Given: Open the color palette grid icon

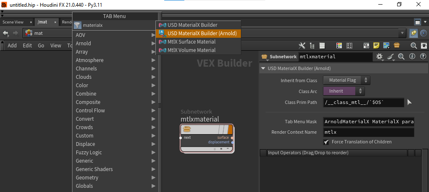Looking at the screenshot, I should click(x=339, y=46).
